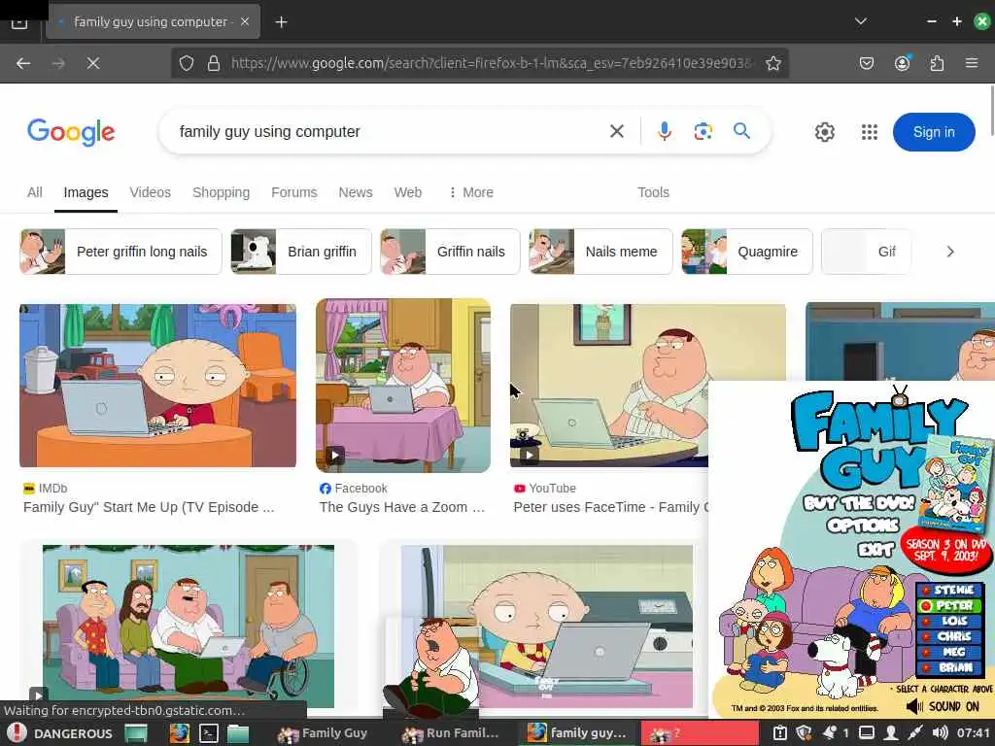Screen dimensions: 995x746
Task: Show next suggestion chips with the arrow
Action: 950,252
